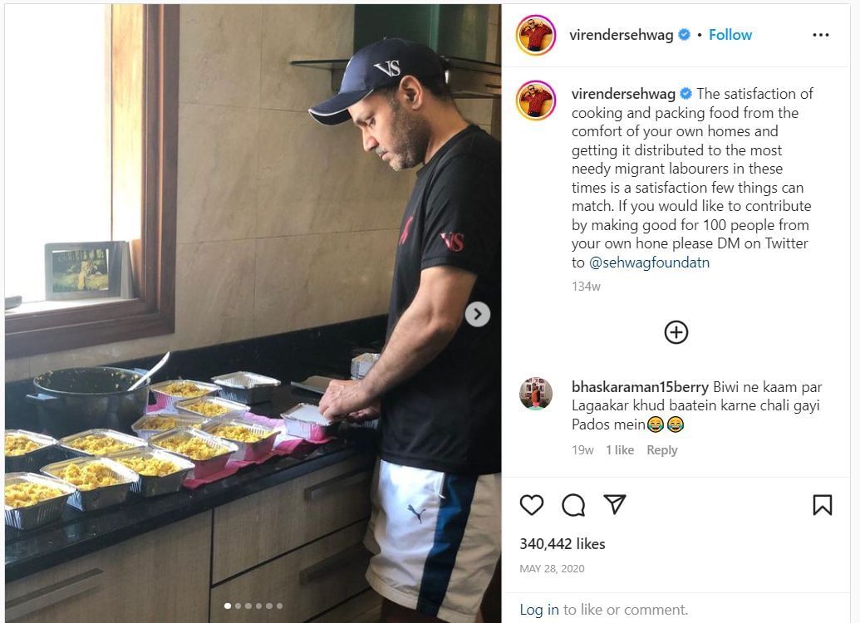Follow the virendersehwag account
This screenshot has height=623, width=860.
tap(730, 35)
